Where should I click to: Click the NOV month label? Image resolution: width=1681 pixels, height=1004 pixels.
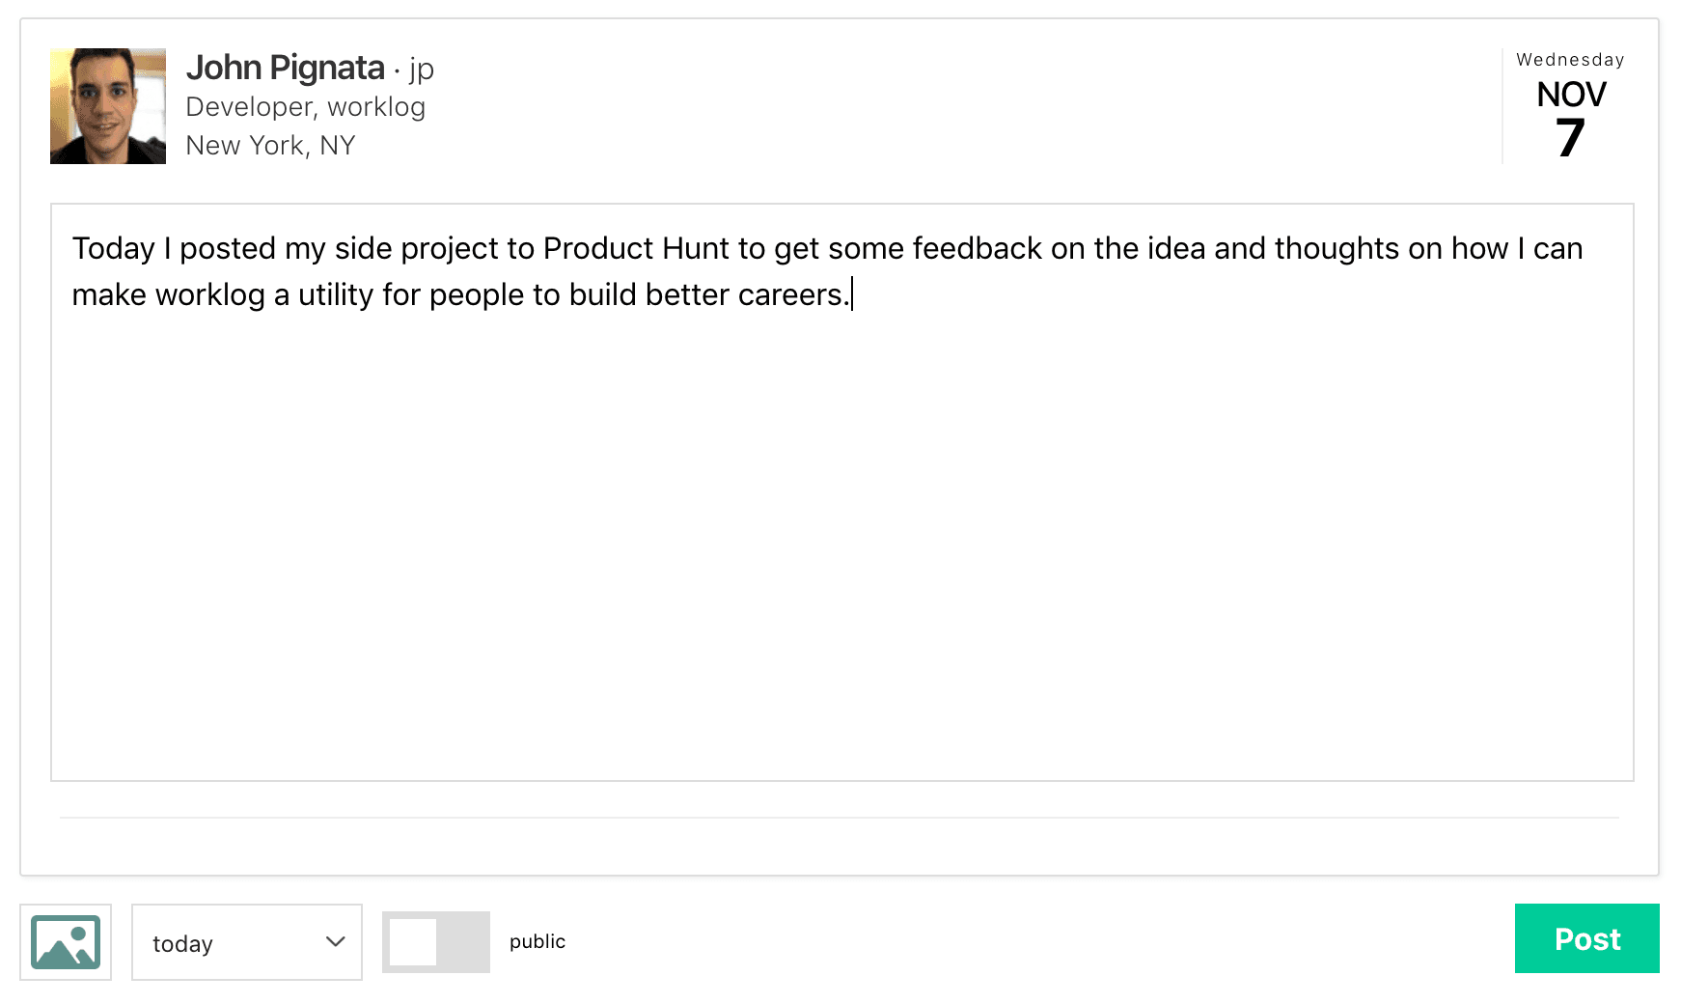click(1571, 95)
